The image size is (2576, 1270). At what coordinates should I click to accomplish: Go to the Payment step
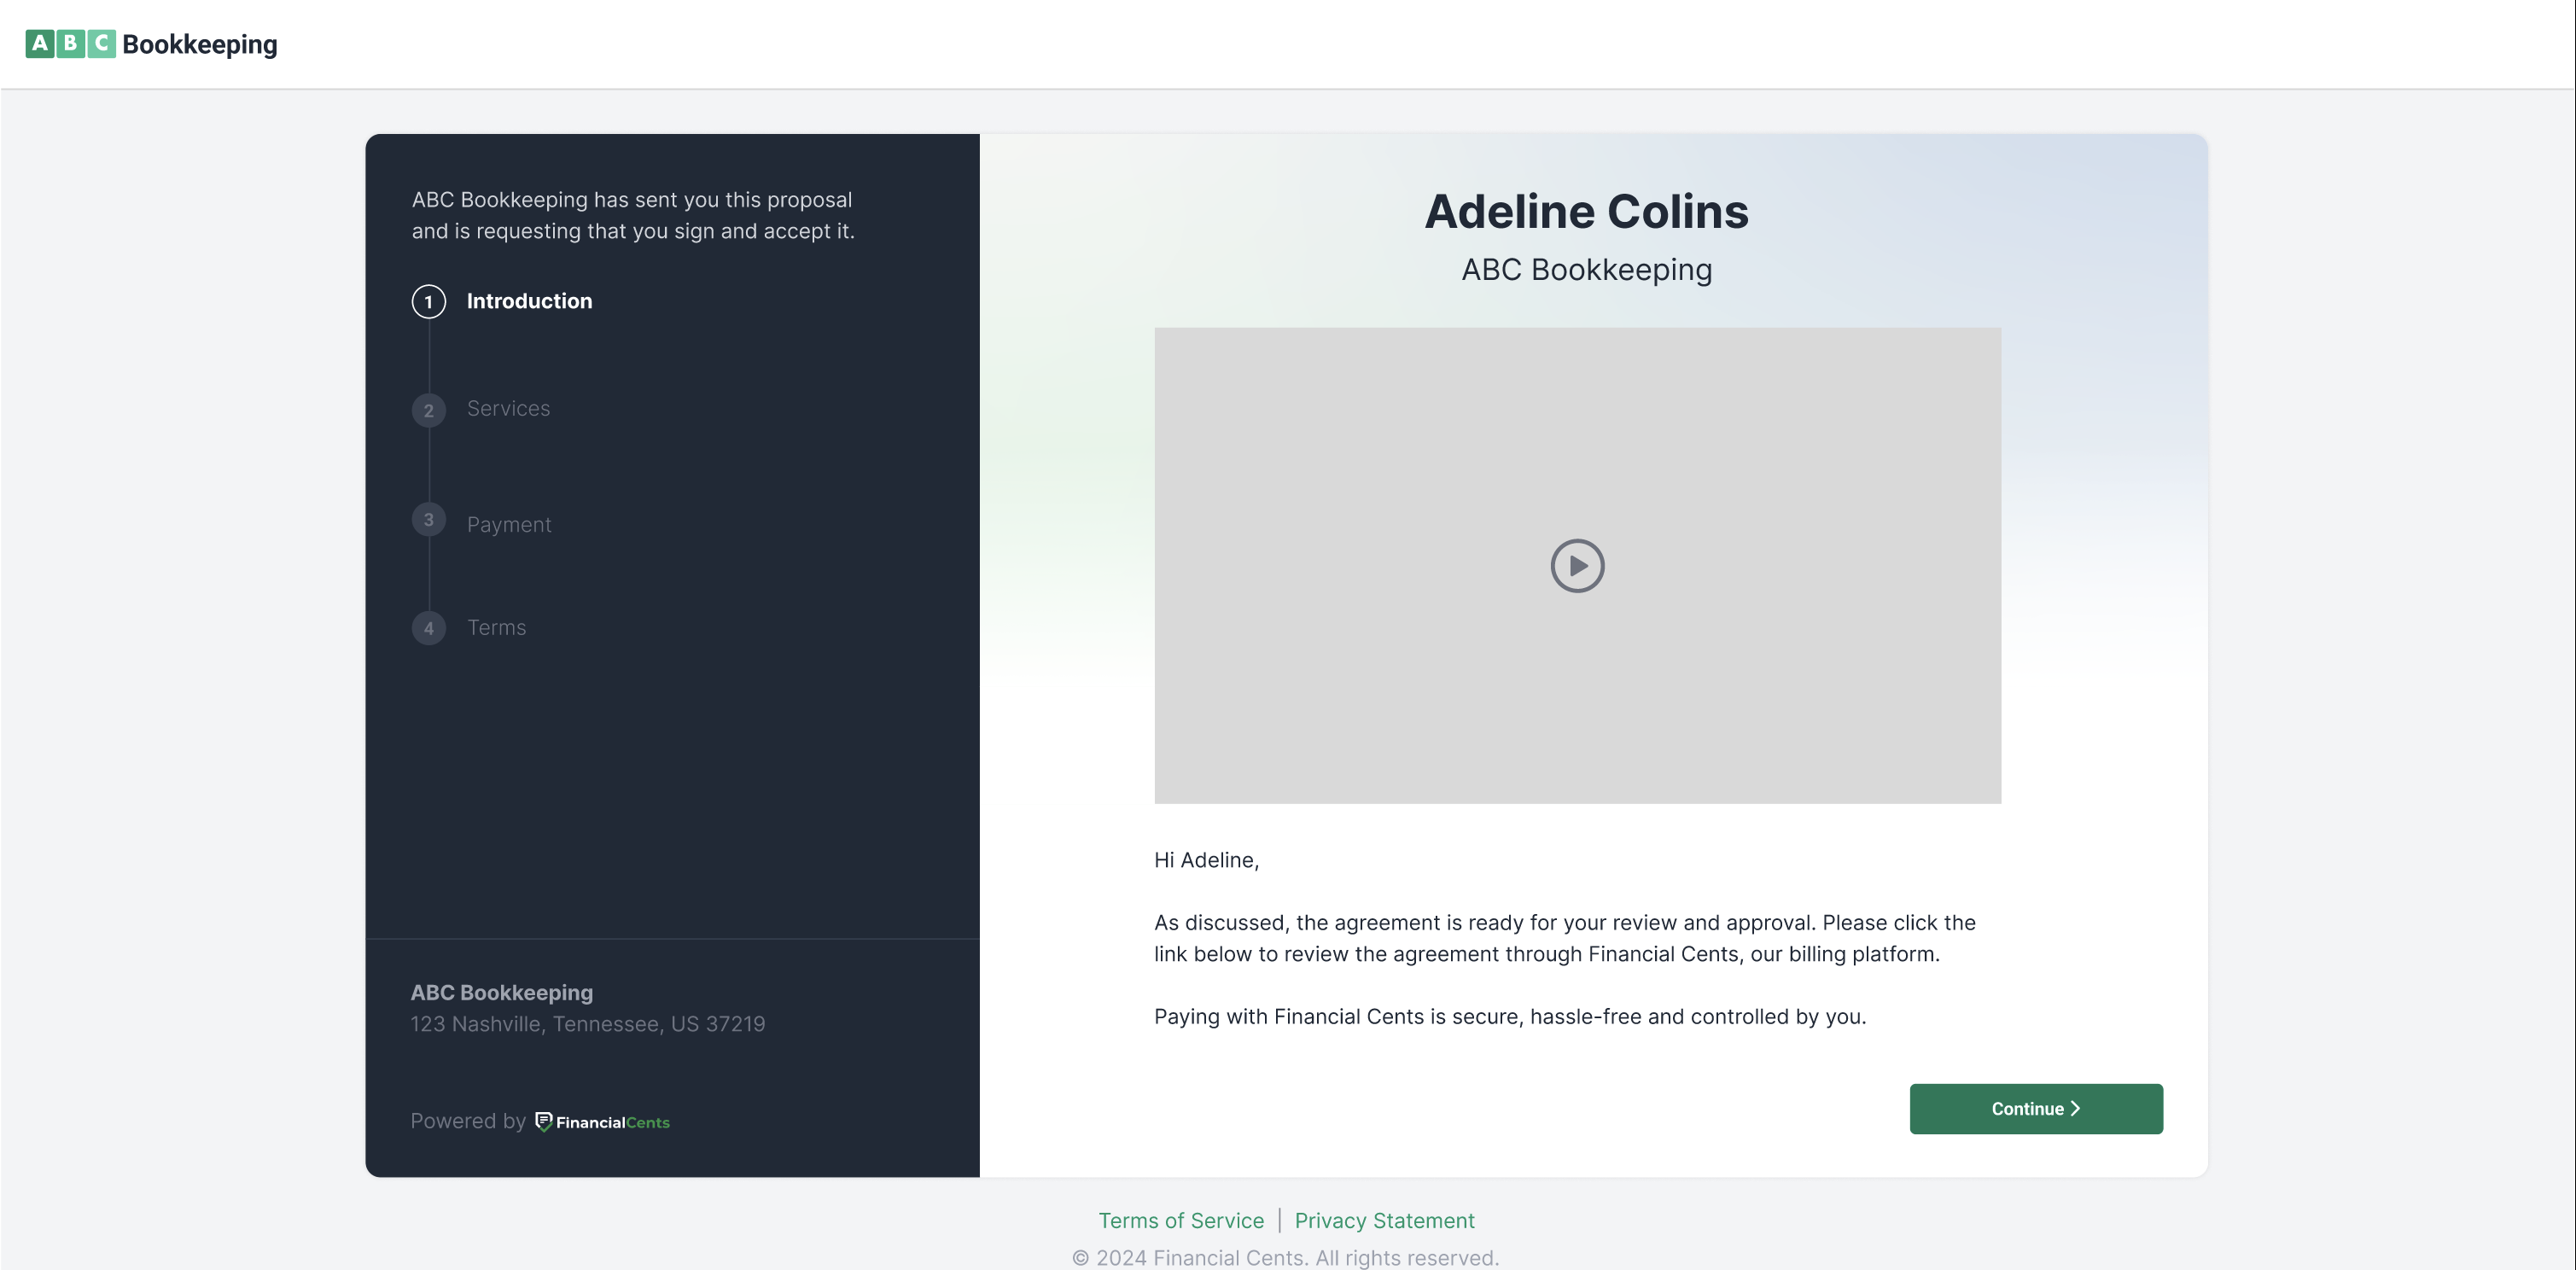coord(509,524)
